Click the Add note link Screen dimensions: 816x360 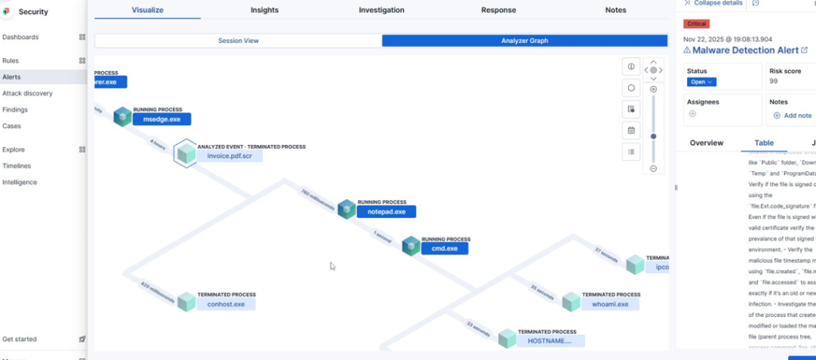point(792,115)
